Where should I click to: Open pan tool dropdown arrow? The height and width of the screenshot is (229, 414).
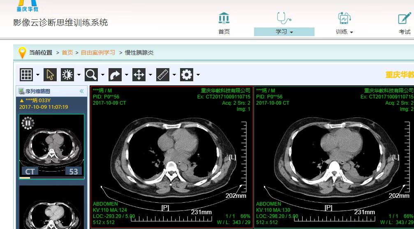click(150, 75)
